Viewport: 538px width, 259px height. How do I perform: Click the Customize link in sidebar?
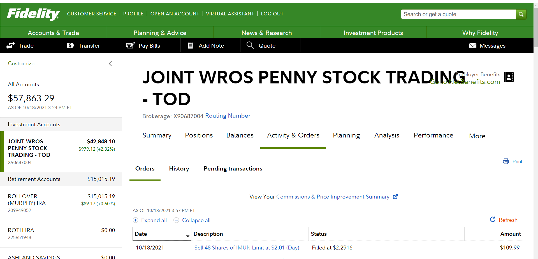point(21,64)
